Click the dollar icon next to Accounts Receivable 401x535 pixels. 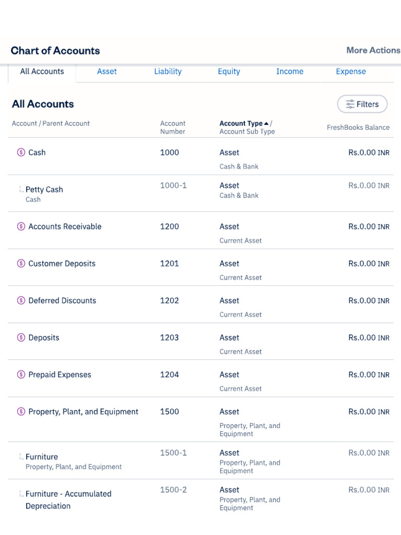21,227
